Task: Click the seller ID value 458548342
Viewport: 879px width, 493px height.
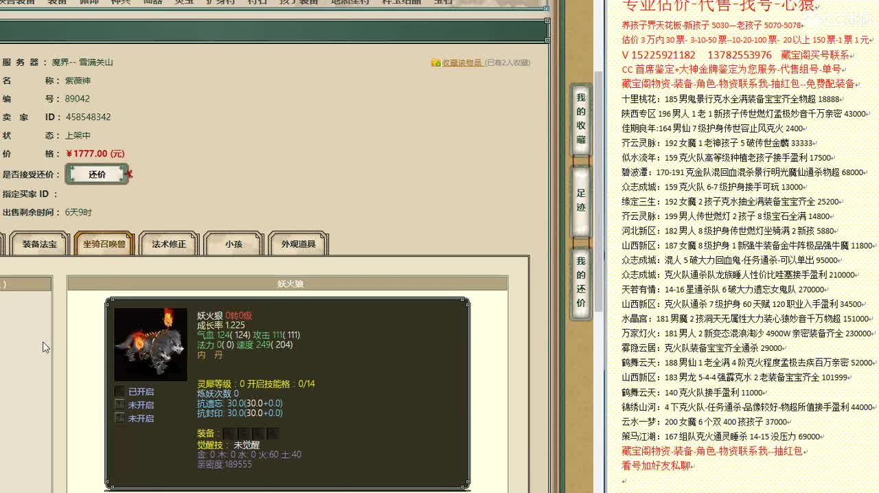Action: coord(88,117)
